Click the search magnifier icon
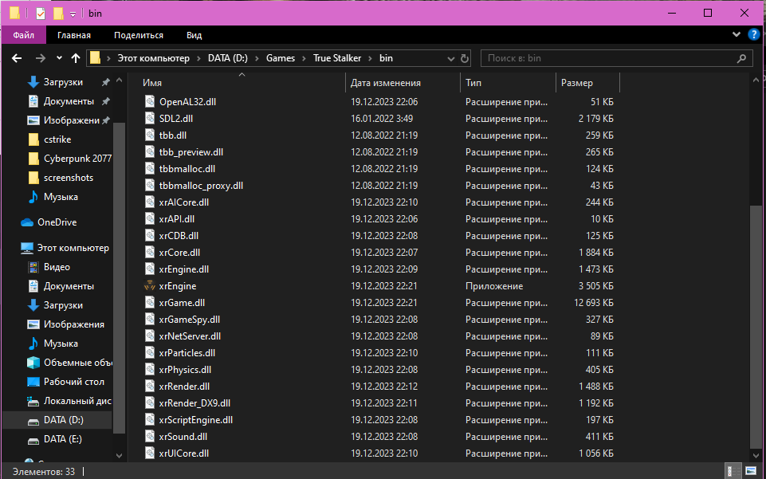The height and width of the screenshot is (479, 766). 740,57
